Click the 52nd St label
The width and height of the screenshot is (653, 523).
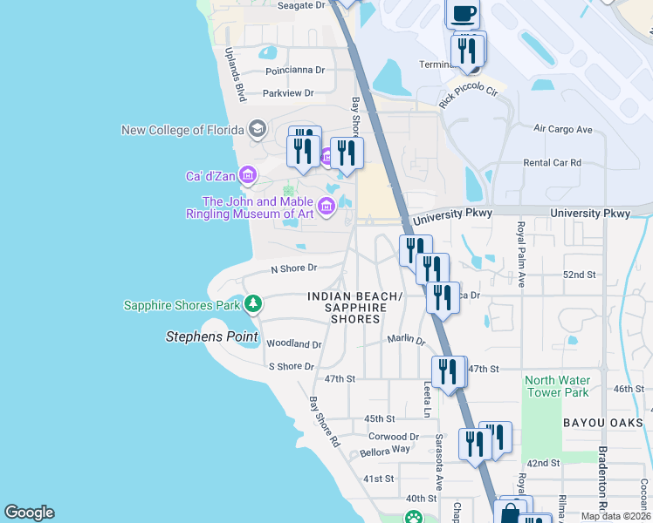580,275
